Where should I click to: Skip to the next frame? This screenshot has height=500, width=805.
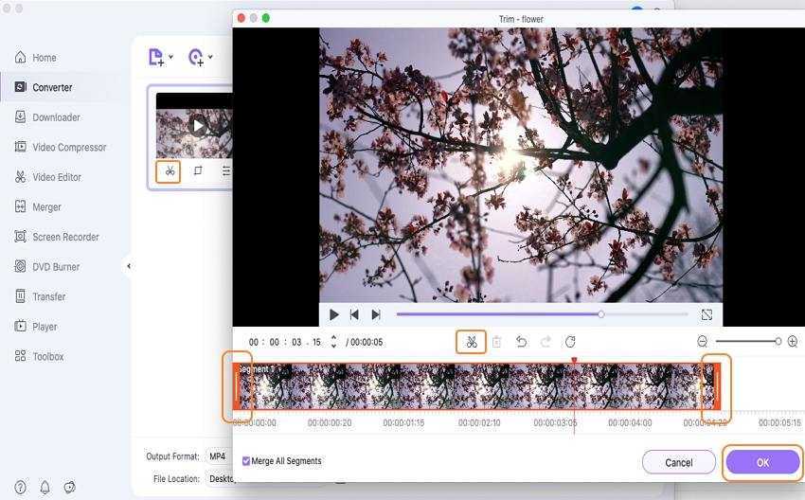point(376,314)
